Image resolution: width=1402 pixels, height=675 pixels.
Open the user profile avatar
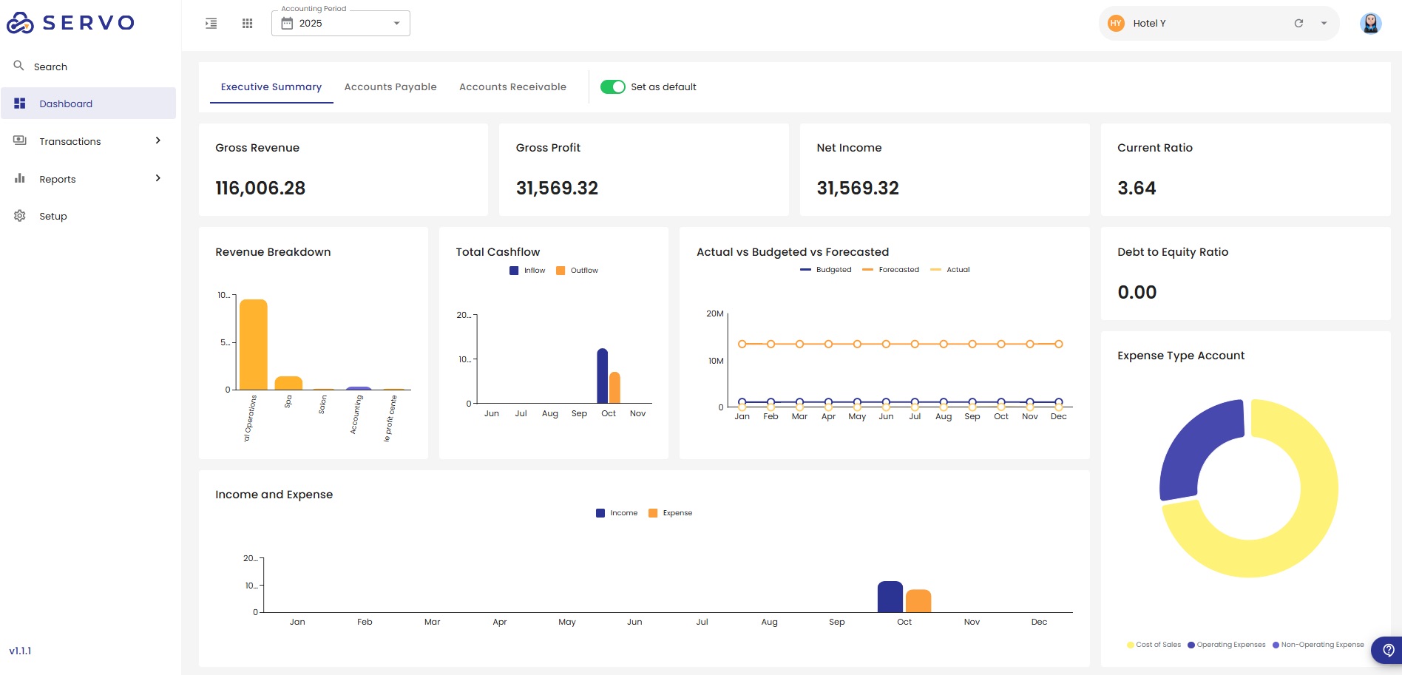[1370, 24]
